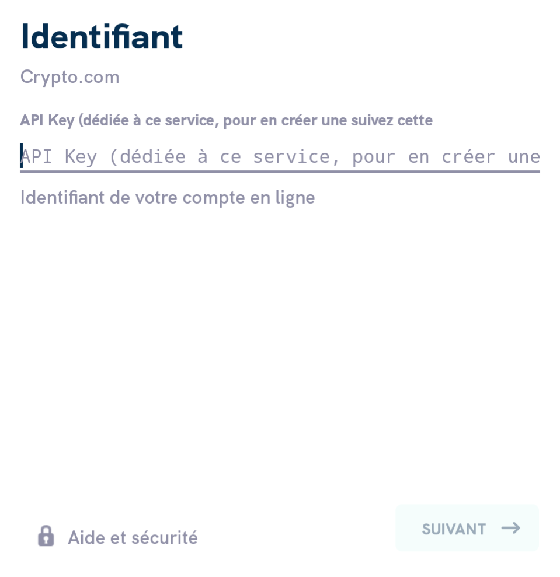Image resolution: width=560 pixels, height=577 pixels.
Task: Click the underline beneath the API Key field
Action: tap(280, 172)
